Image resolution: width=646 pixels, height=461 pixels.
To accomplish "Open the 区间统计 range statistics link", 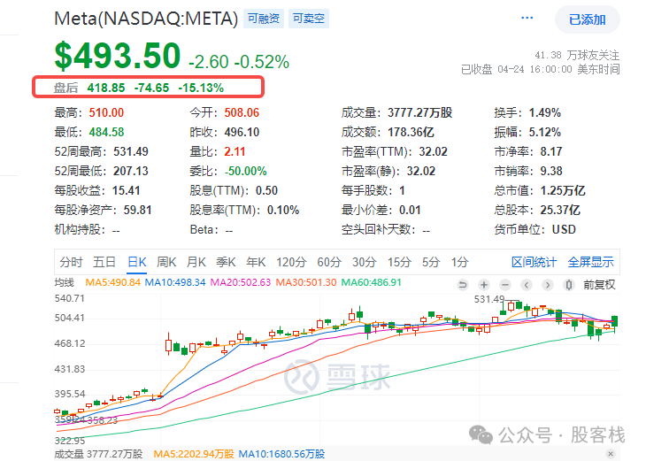I will click(534, 262).
